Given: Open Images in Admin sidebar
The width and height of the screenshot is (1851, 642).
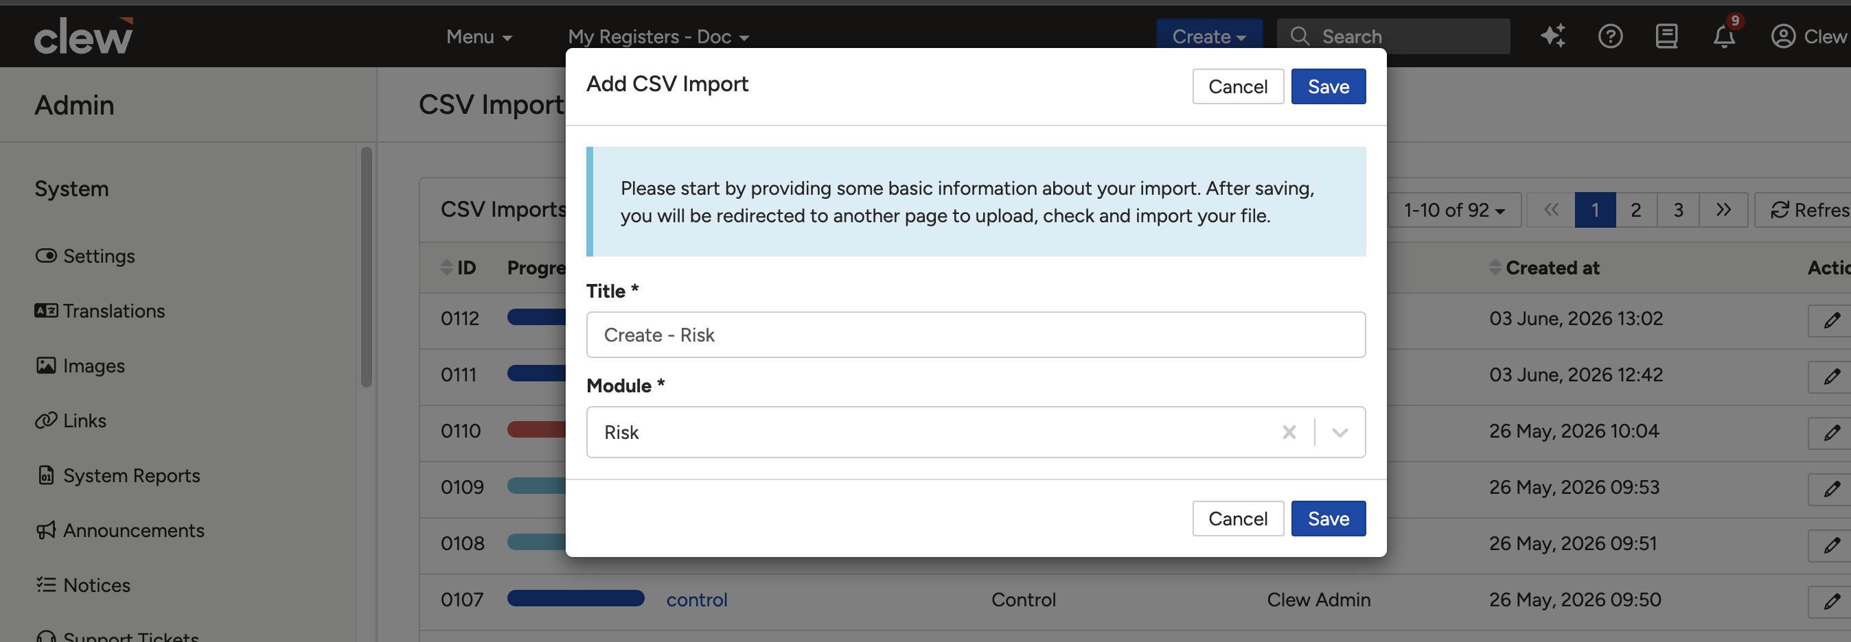Looking at the screenshot, I should click(80, 366).
